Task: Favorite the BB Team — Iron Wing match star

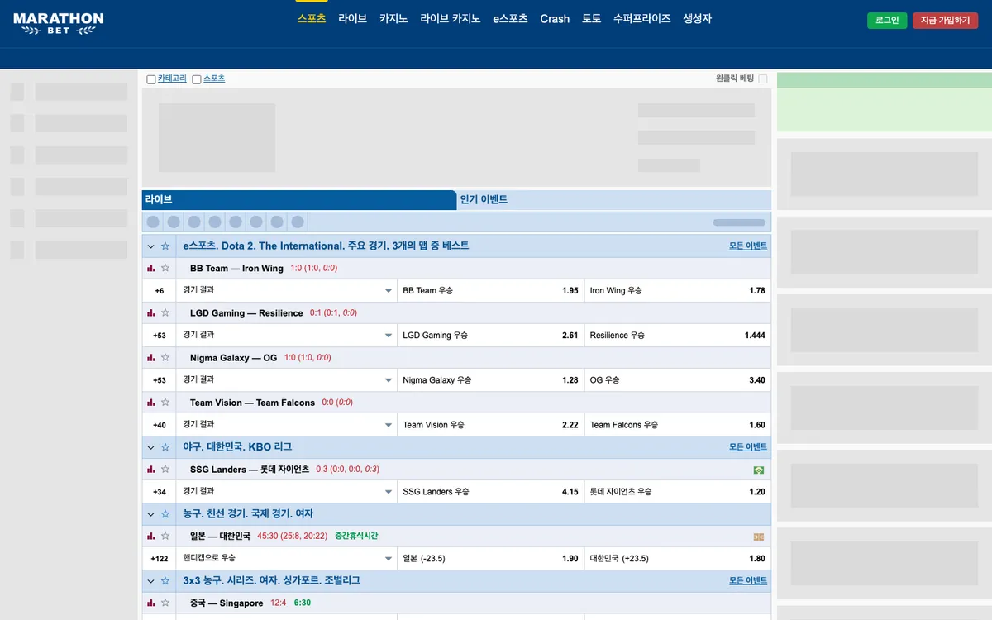Action: [x=165, y=268]
